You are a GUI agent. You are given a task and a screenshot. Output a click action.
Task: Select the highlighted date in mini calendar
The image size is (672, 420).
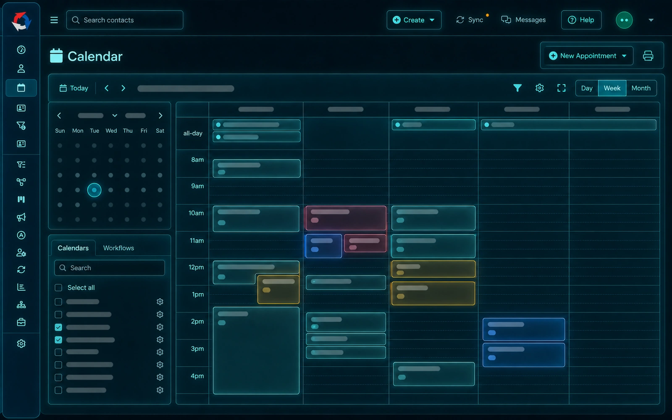(x=94, y=190)
